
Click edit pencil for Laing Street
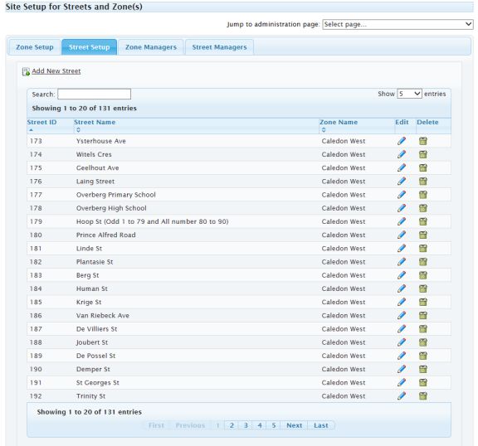pyautogui.click(x=402, y=182)
